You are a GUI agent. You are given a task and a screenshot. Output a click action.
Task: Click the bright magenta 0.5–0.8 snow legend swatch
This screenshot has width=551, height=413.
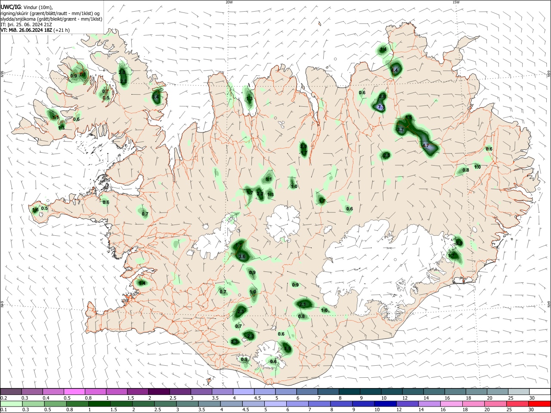pos(74,392)
